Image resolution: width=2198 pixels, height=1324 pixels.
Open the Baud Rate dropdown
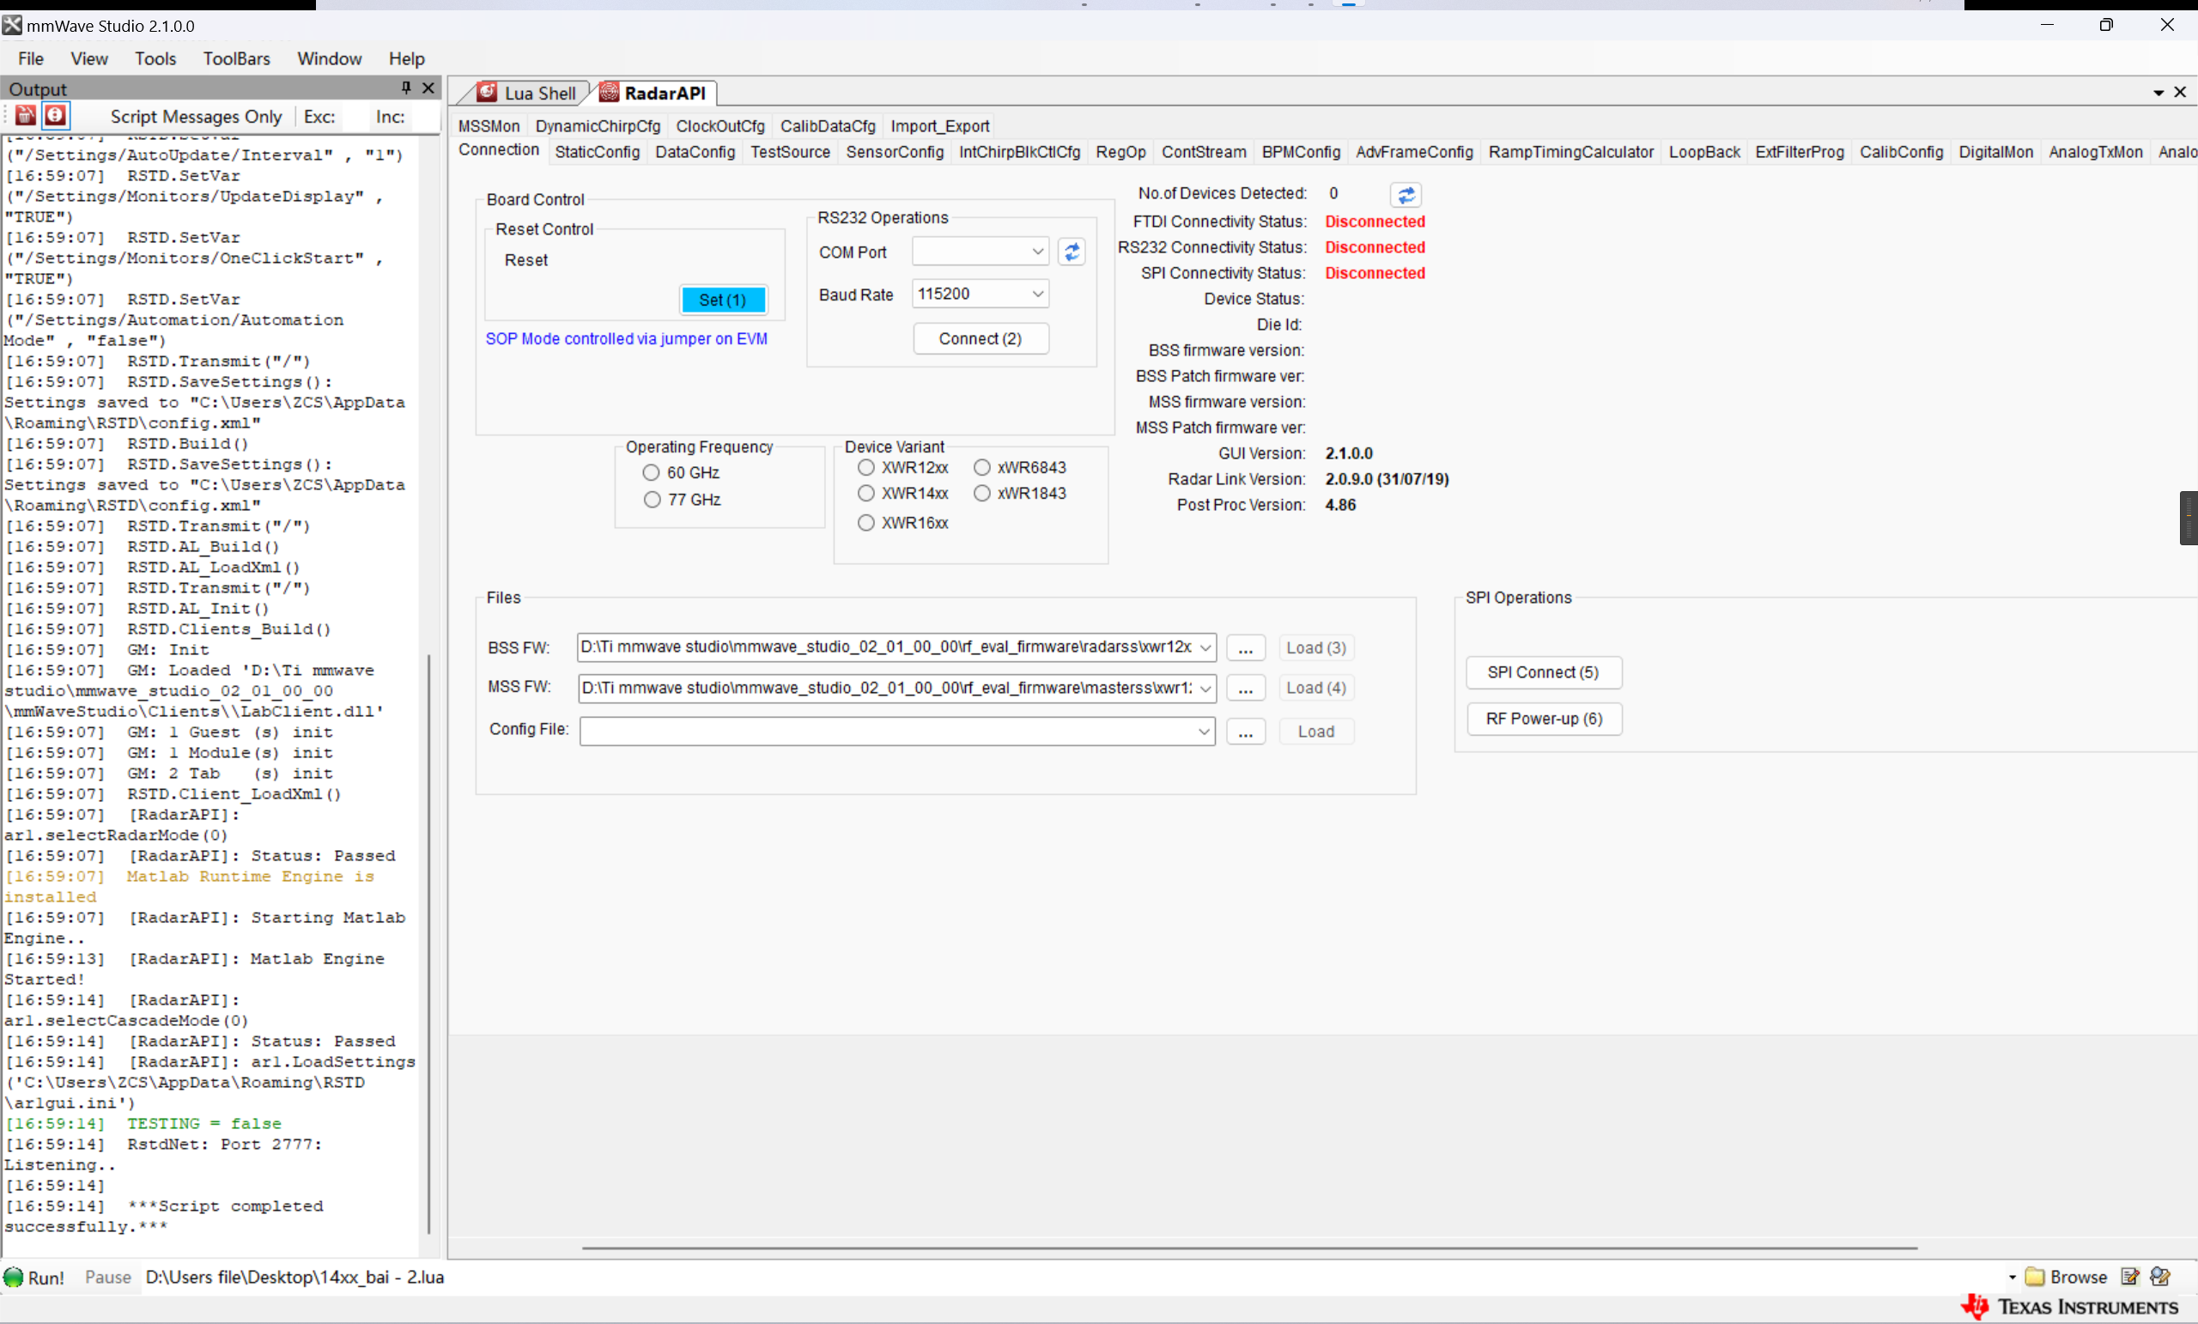coord(1037,294)
